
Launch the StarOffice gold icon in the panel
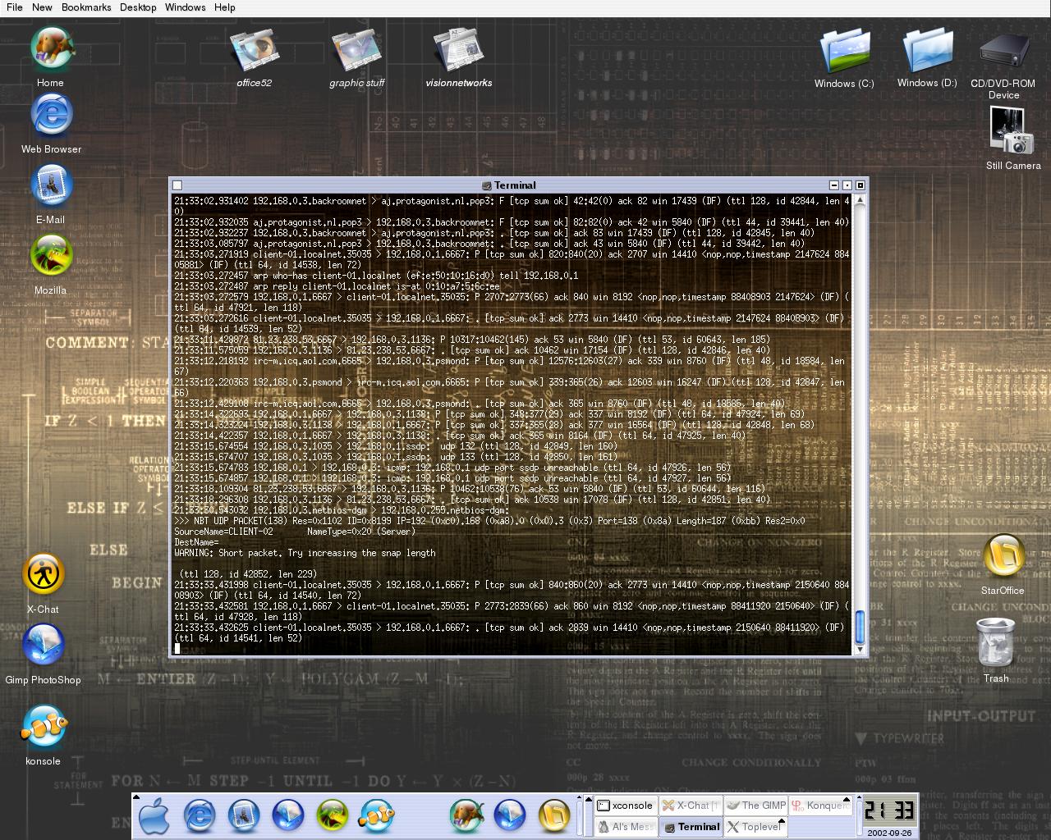tap(554, 816)
